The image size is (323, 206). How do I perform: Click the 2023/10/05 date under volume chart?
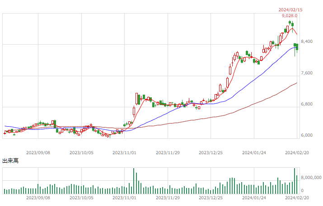pos(82,198)
